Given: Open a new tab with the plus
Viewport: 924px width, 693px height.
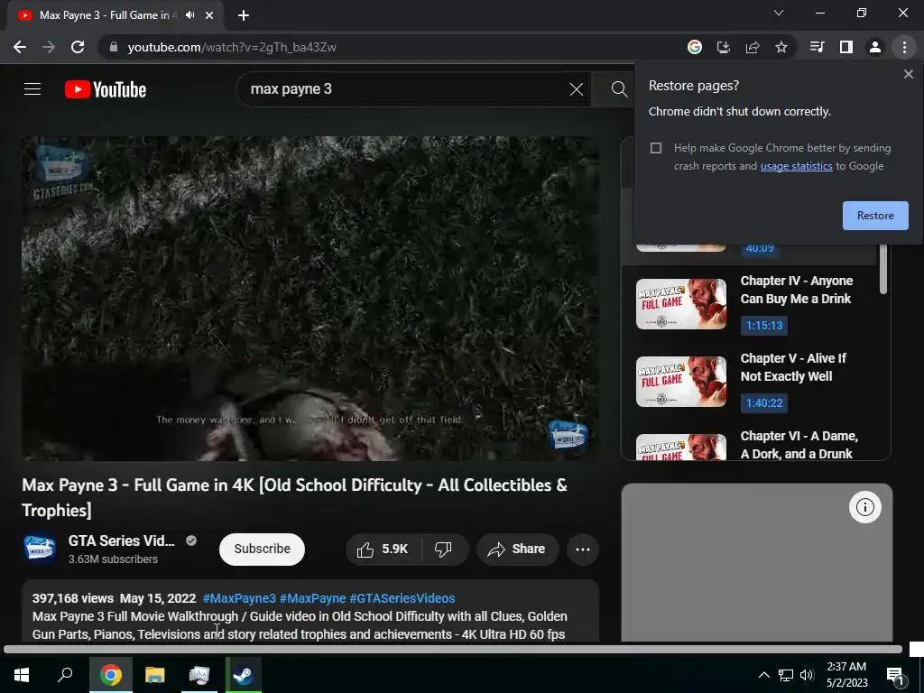Looking at the screenshot, I should (x=244, y=15).
